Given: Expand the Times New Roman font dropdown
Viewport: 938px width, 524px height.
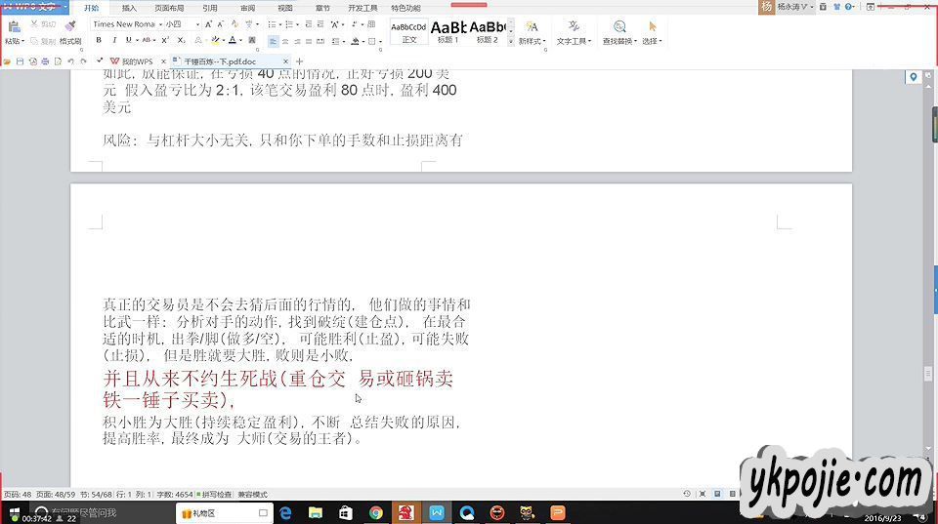Looking at the screenshot, I should tap(159, 24).
